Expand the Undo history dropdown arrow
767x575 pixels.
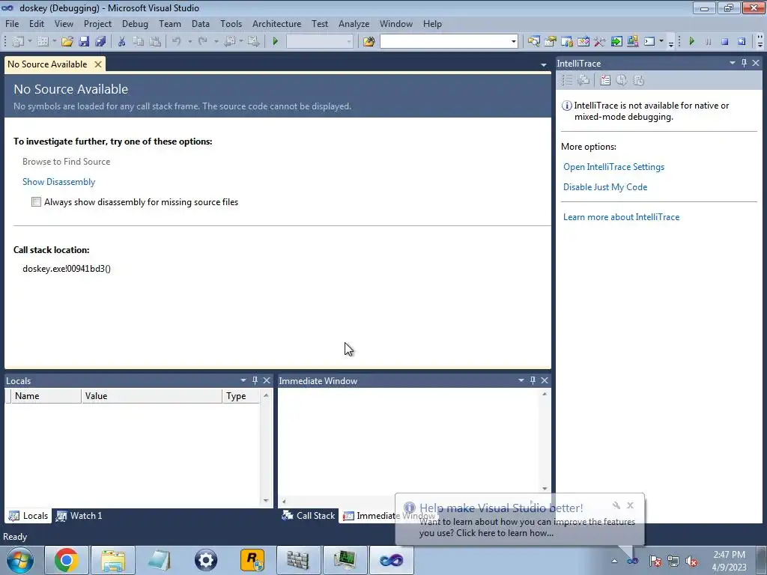pos(190,42)
